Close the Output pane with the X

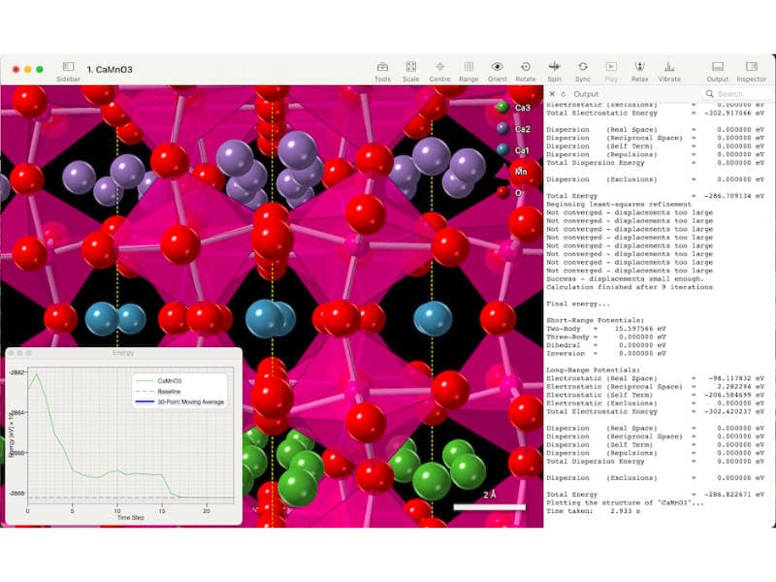point(552,93)
